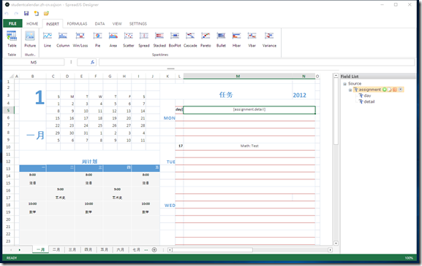Click the Name Box showing M5
This screenshot has height=266, width=422.
pos(34,62)
